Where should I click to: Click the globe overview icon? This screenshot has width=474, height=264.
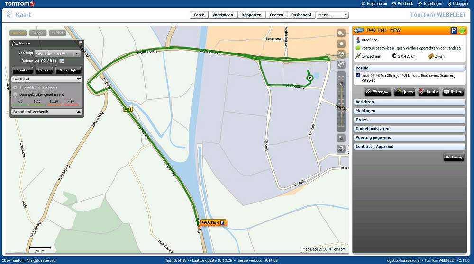[x=341, y=64]
